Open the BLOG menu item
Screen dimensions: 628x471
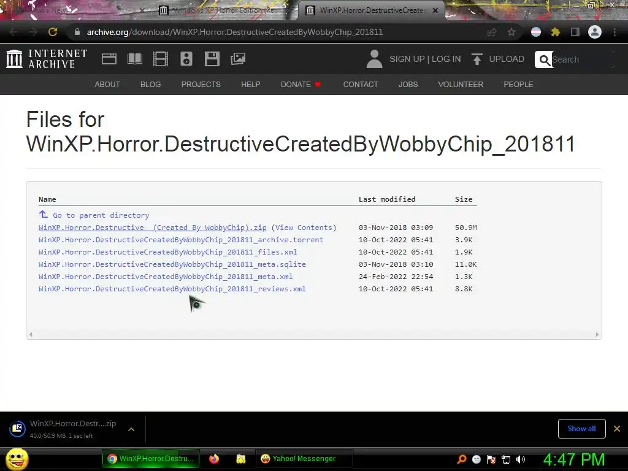[x=151, y=85]
